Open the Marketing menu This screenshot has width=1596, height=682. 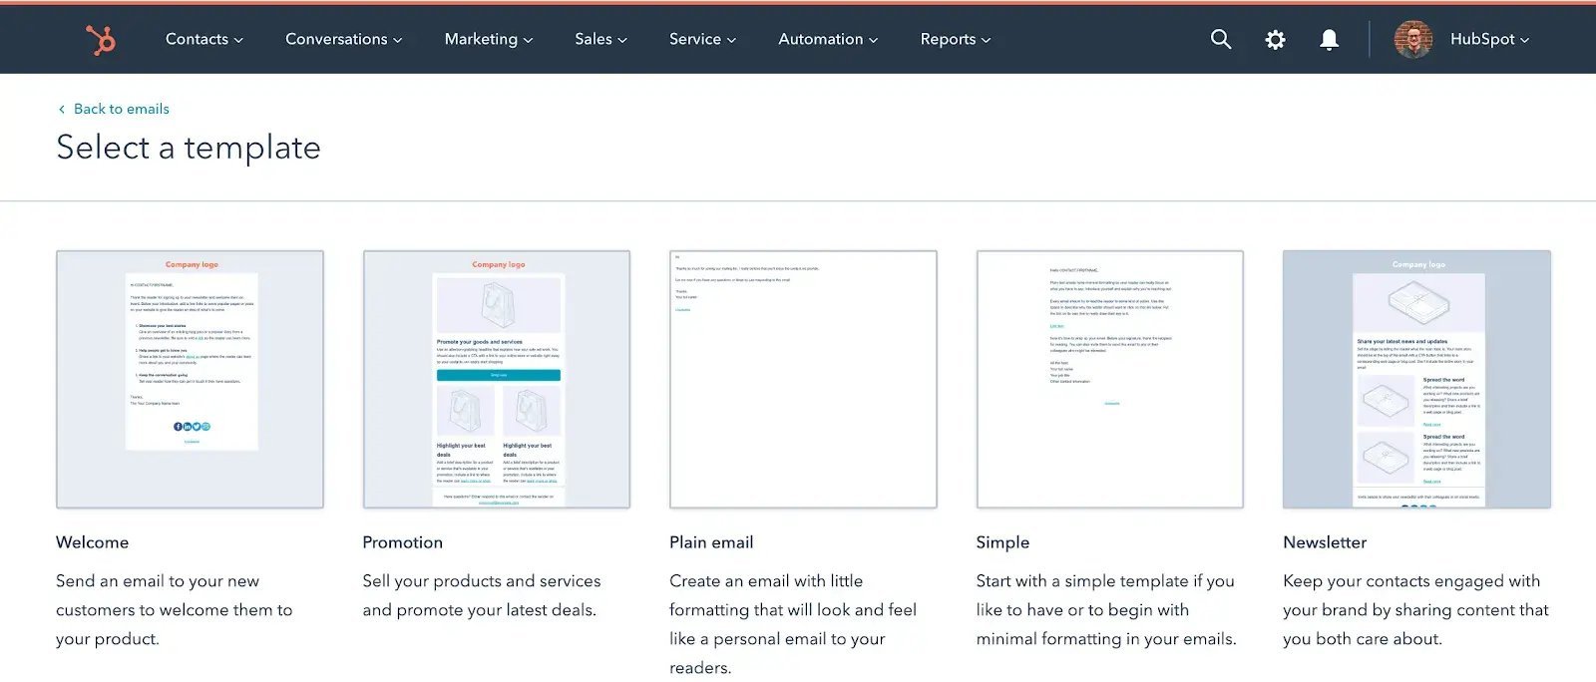[x=489, y=39]
